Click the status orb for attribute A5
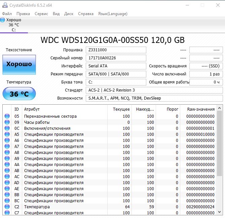This screenshot has width=225, height=218. [x=7, y=134]
